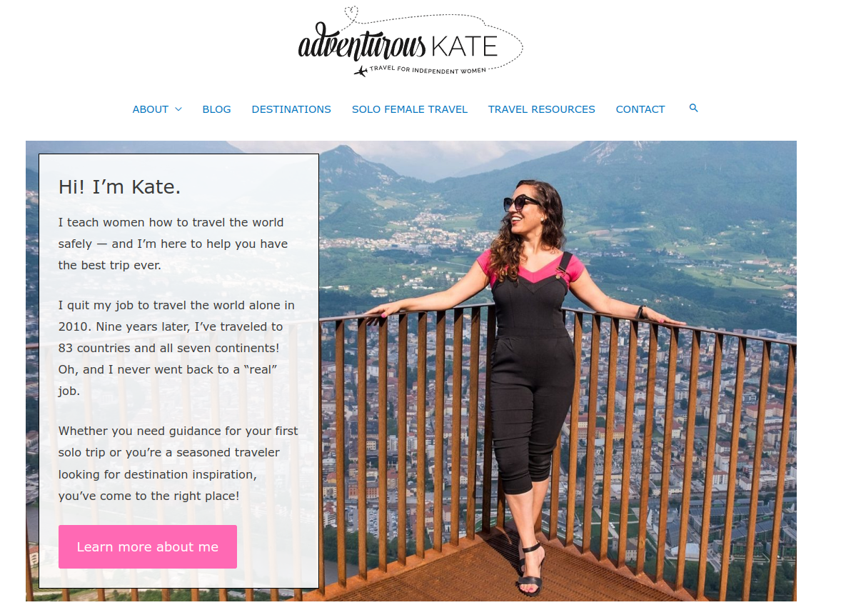Screen dimensions: 861x610
Task: Click the heart doodle above the logo
Action: point(351,13)
